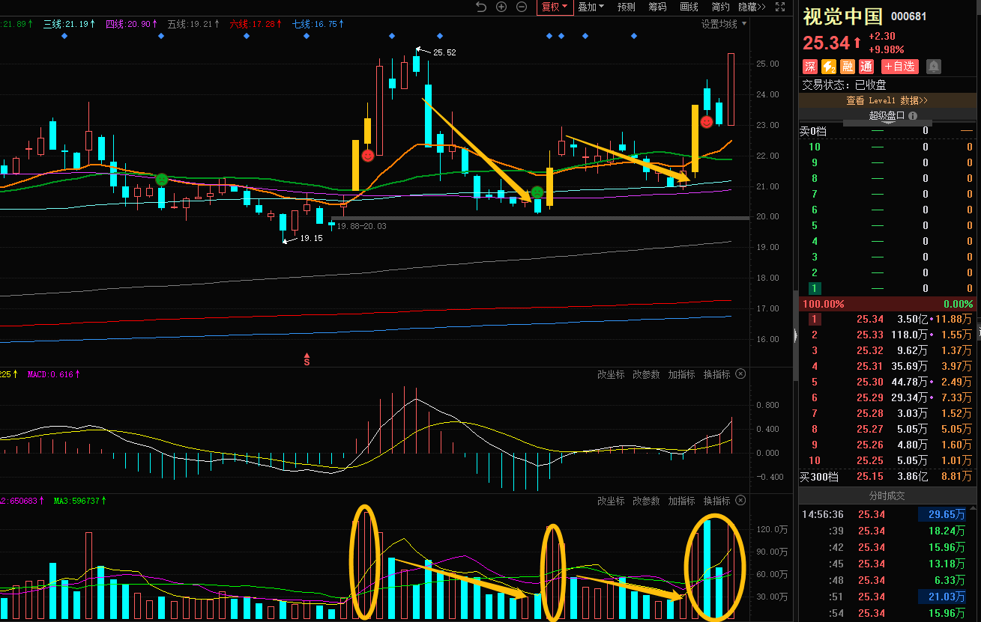
Task: Click the red S marker on chart
Action: coord(307,360)
